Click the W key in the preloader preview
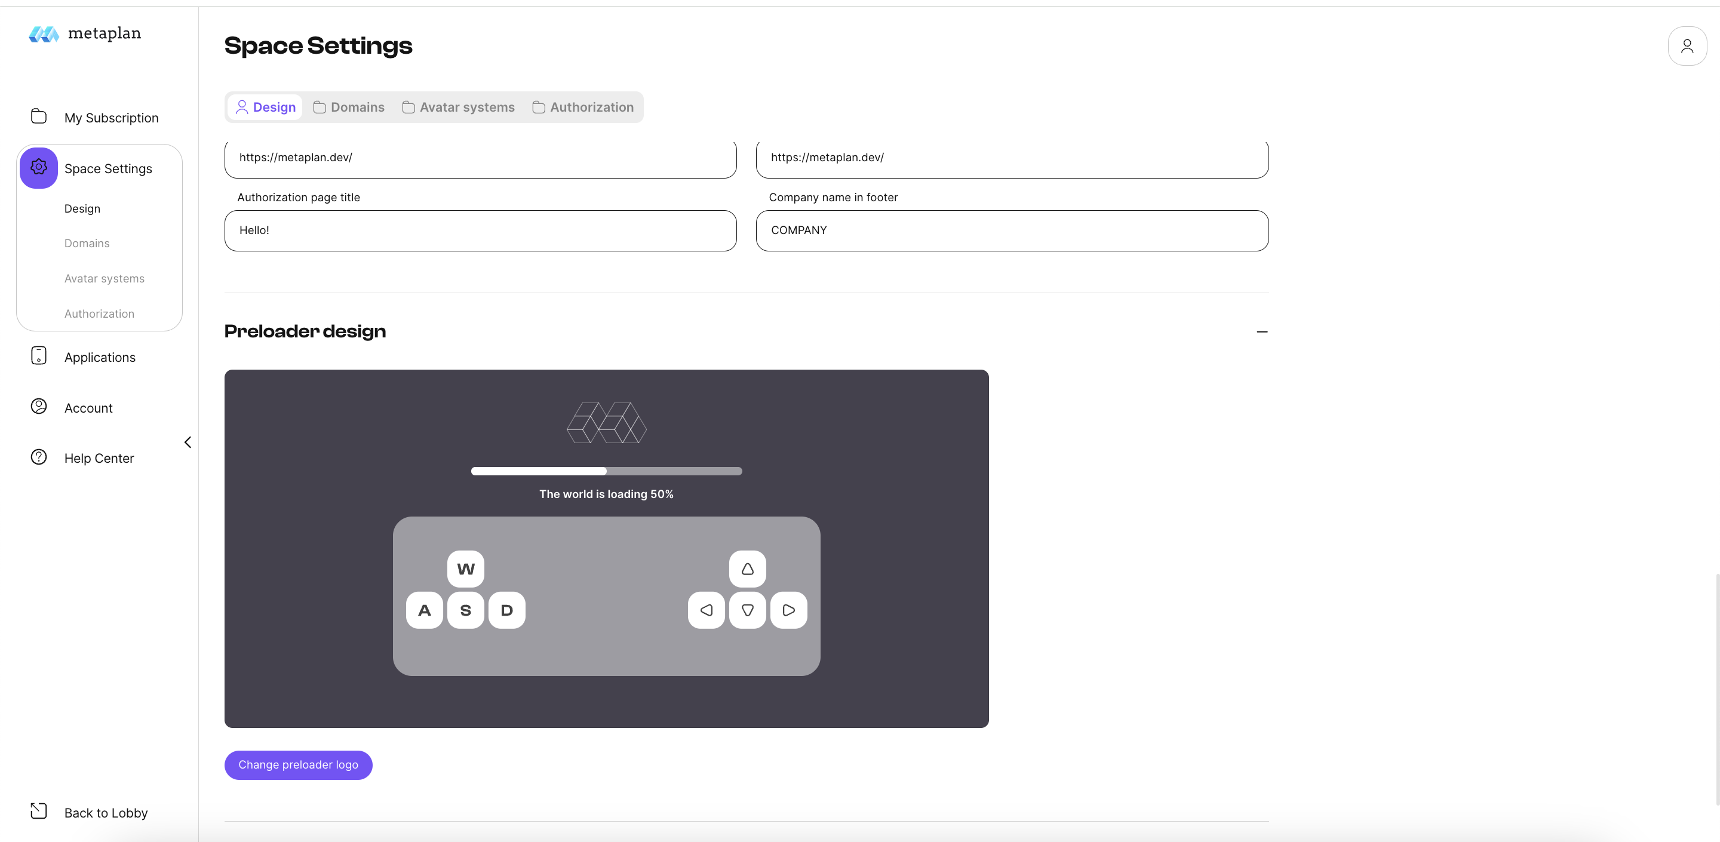 [x=465, y=569]
